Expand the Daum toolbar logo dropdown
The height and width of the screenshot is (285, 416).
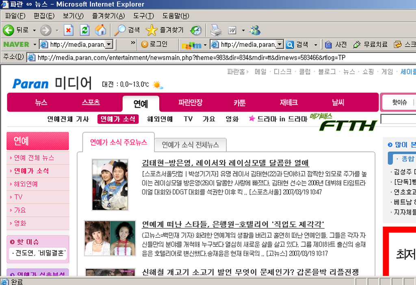(205, 45)
